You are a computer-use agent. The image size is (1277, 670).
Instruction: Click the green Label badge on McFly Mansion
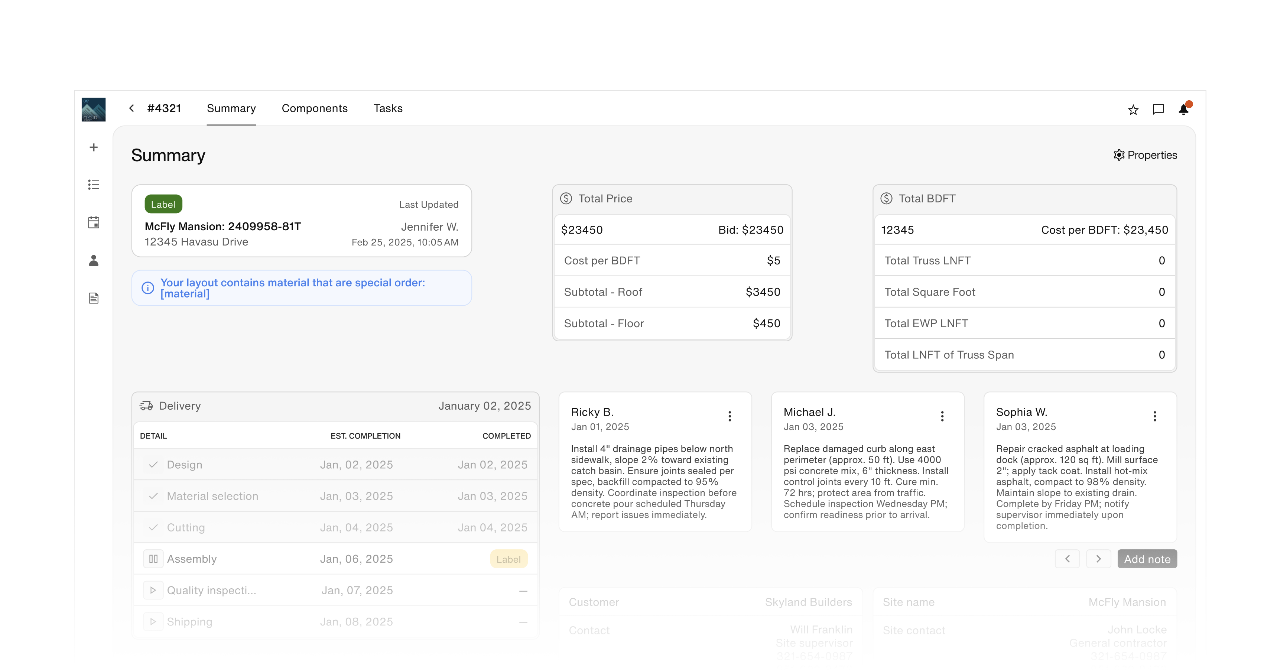163,204
